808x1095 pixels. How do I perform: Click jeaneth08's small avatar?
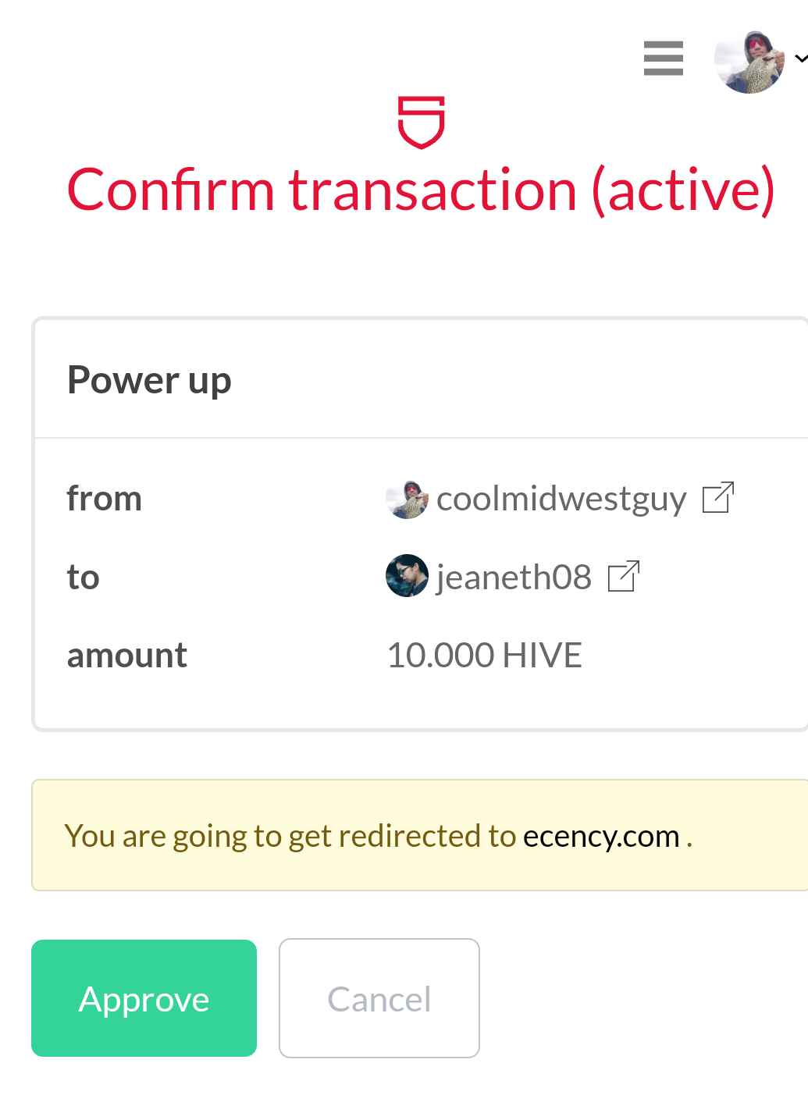point(407,576)
